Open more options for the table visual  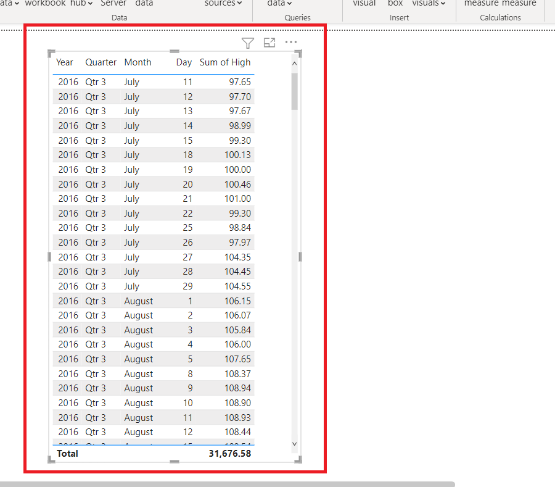[x=290, y=42]
